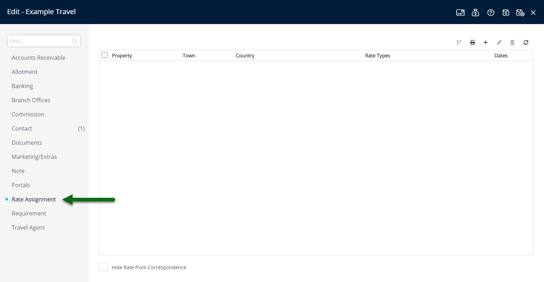Click the trash delete icon
Viewport: 544px width, 282px height.
[x=512, y=42]
